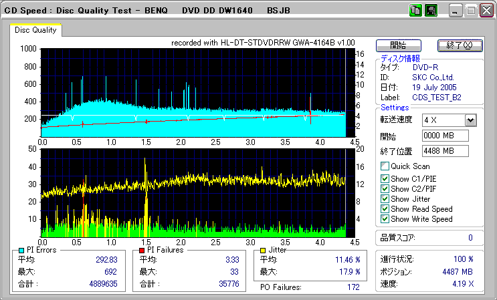
Task: Open the 4 X transfer speed dropdown
Action: click(x=470, y=120)
